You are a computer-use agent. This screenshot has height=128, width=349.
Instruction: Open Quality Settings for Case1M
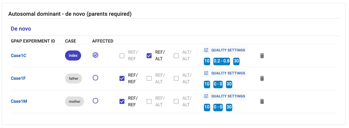point(224,96)
